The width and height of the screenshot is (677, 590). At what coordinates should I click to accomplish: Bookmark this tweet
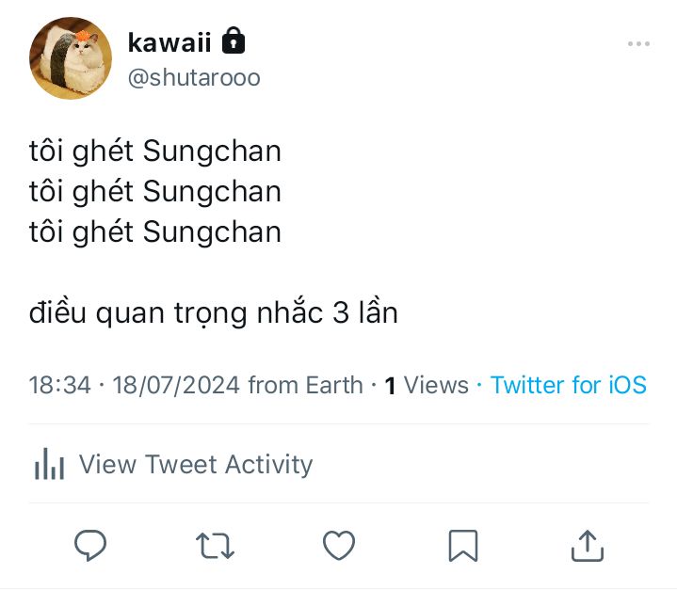click(x=462, y=545)
